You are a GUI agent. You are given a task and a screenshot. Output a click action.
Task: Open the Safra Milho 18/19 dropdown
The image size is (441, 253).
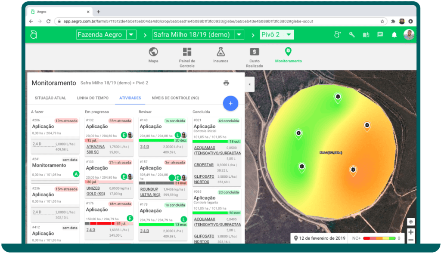click(x=239, y=34)
